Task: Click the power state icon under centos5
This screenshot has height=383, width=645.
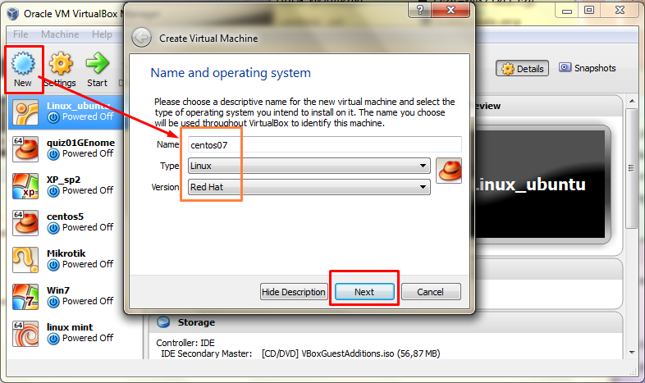Action: click(x=53, y=228)
